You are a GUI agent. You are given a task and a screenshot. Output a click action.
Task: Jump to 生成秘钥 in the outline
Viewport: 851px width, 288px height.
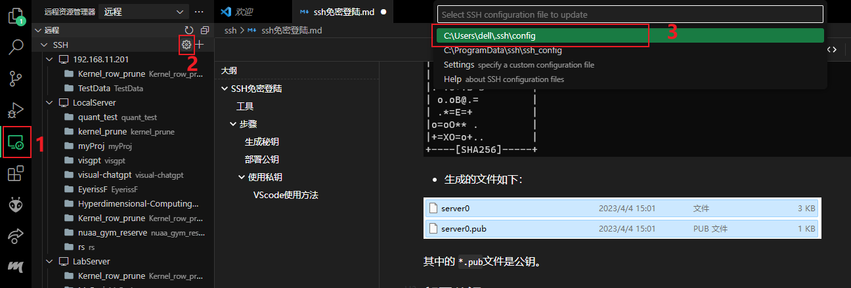[262, 142]
